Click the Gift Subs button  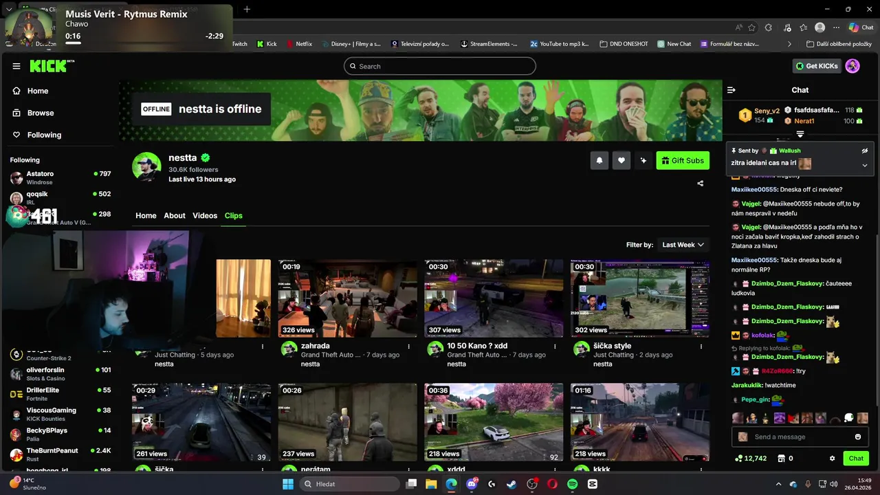[x=683, y=160]
